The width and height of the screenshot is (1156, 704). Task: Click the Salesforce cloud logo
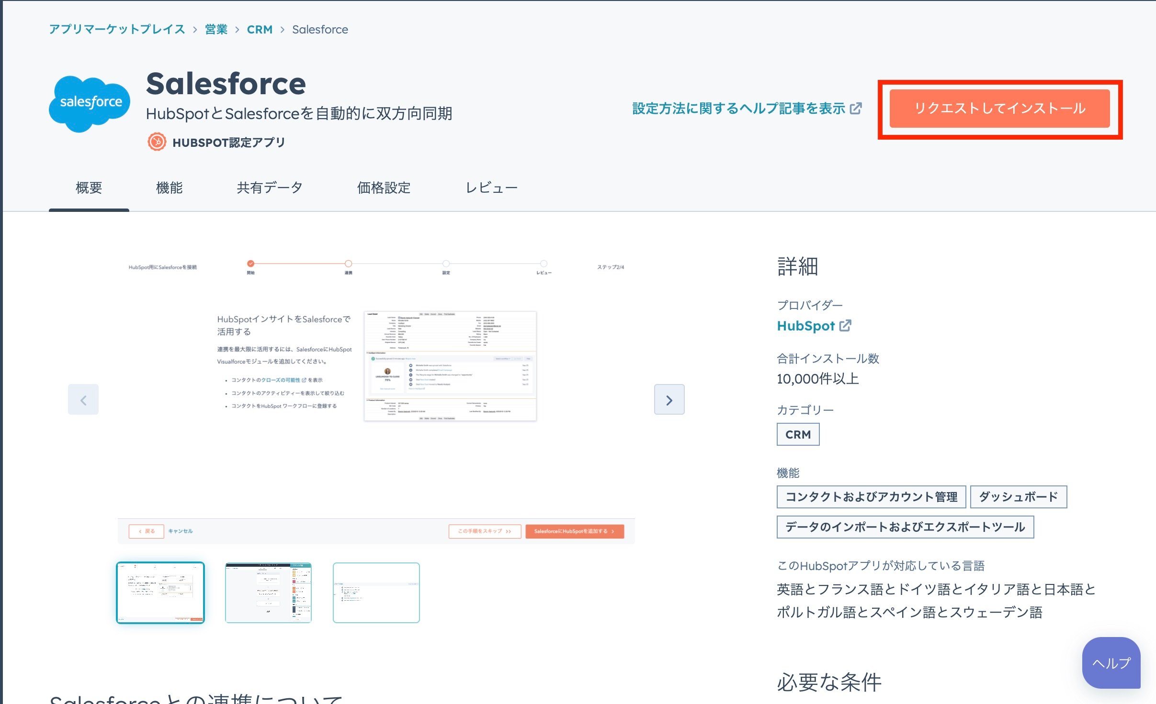pyautogui.click(x=90, y=103)
